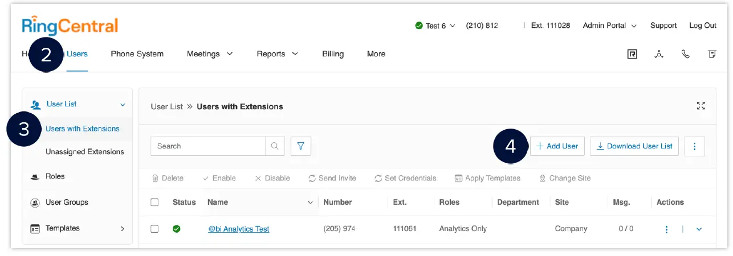Click the phone handset icon

coord(686,54)
